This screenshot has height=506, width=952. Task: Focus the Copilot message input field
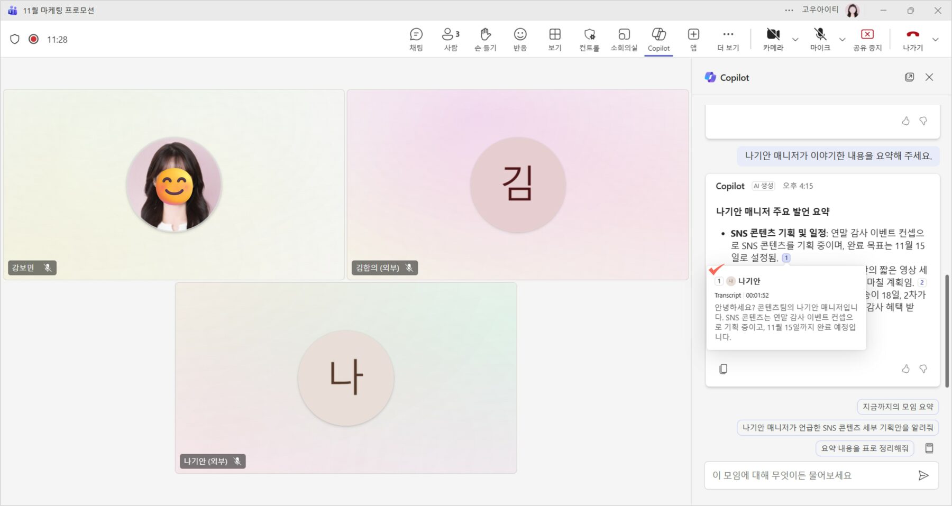pos(809,475)
